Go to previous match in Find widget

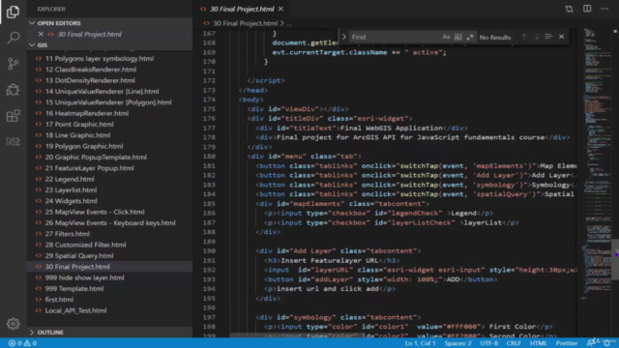pyautogui.click(x=524, y=37)
